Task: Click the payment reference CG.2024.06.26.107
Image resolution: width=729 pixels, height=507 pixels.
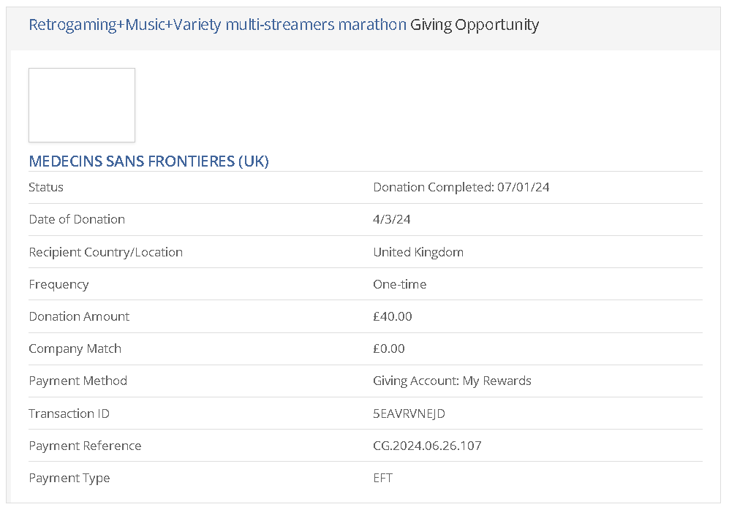Action: pyautogui.click(x=427, y=446)
